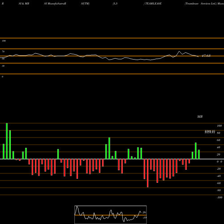
Task: Click the 20 label on MR axis
Action: 219,155
